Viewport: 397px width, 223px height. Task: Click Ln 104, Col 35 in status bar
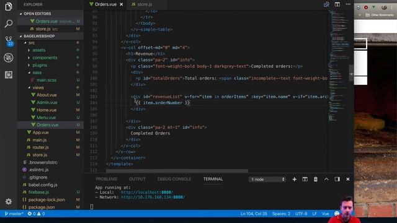(254, 214)
